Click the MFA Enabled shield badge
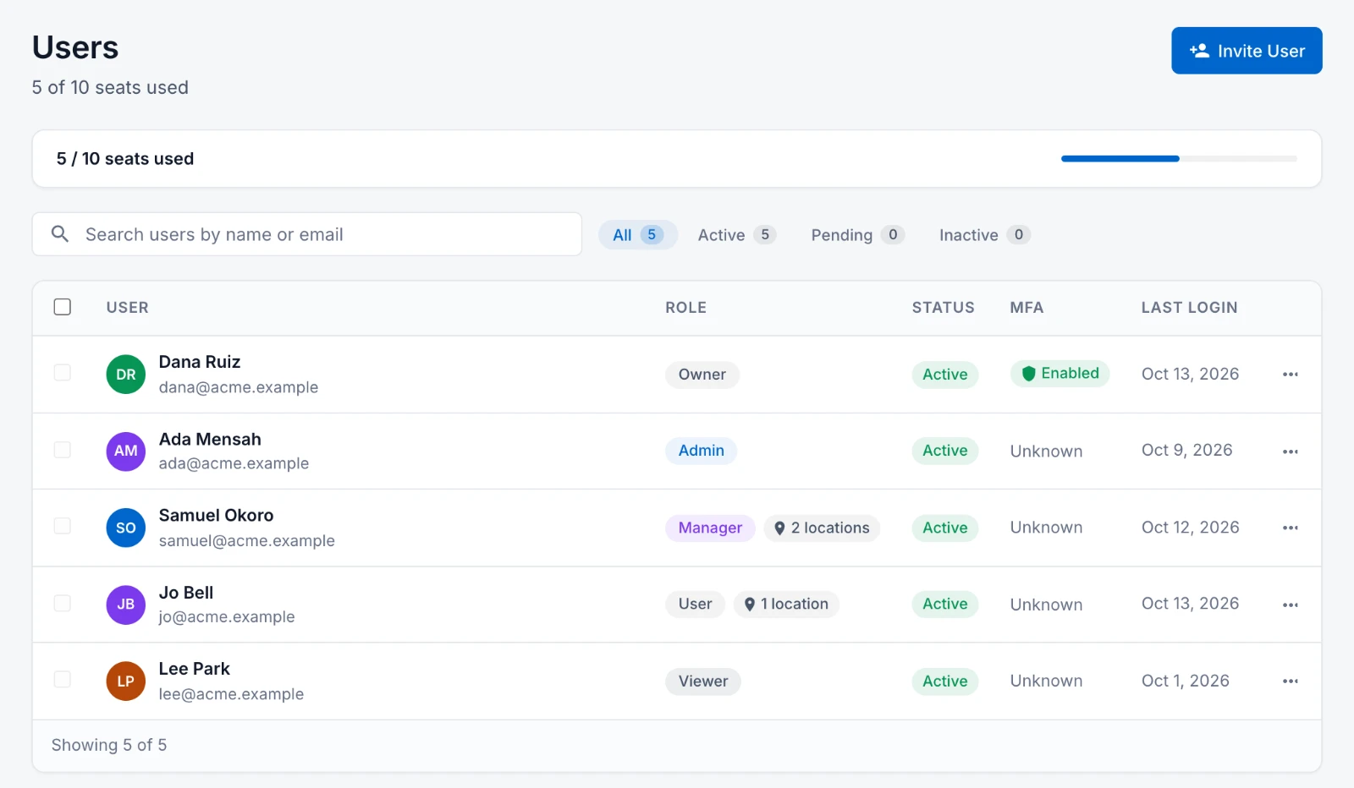 (x=1060, y=374)
